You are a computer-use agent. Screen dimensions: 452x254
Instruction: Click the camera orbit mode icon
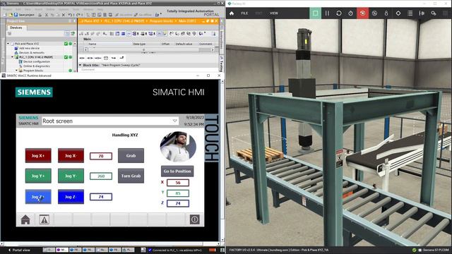point(374,13)
